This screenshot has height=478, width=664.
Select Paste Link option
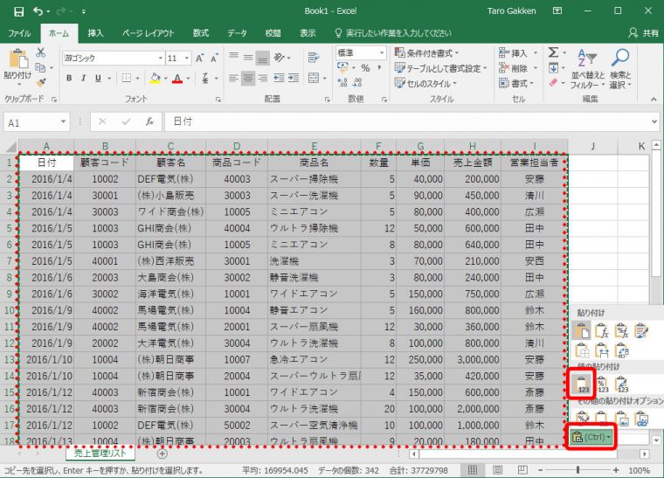tap(602, 418)
